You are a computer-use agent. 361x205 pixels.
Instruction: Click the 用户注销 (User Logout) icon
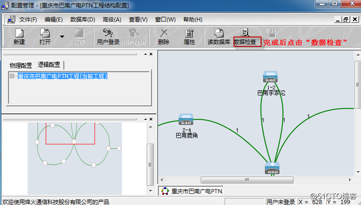click(134, 37)
